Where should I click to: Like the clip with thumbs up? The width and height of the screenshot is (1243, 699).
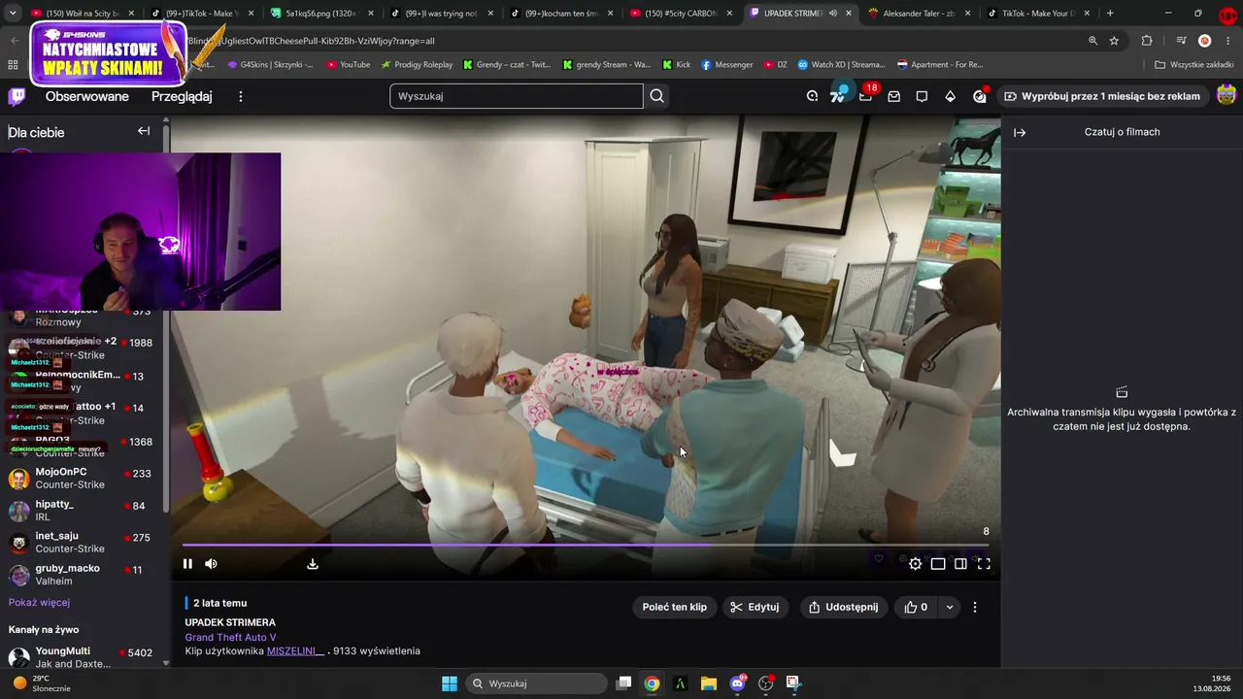tap(917, 607)
